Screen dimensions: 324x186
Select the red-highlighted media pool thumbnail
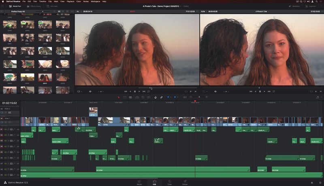point(45,78)
